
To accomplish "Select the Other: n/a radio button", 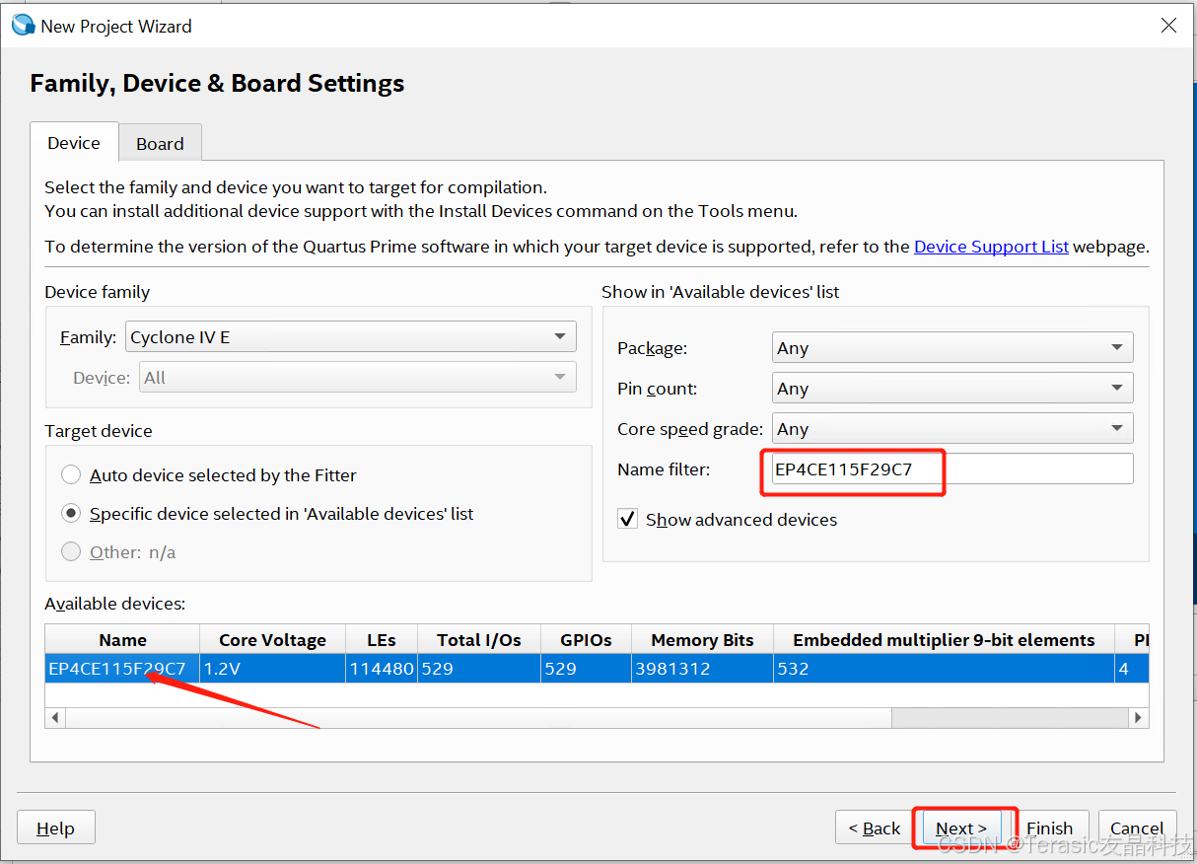I will pyautogui.click(x=71, y=551).
